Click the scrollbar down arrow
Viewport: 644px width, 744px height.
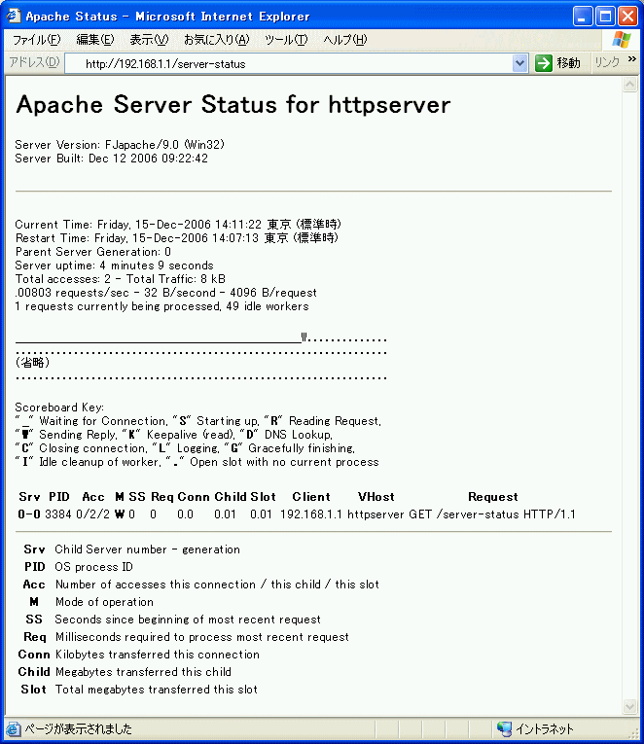(x=629, y=706)
